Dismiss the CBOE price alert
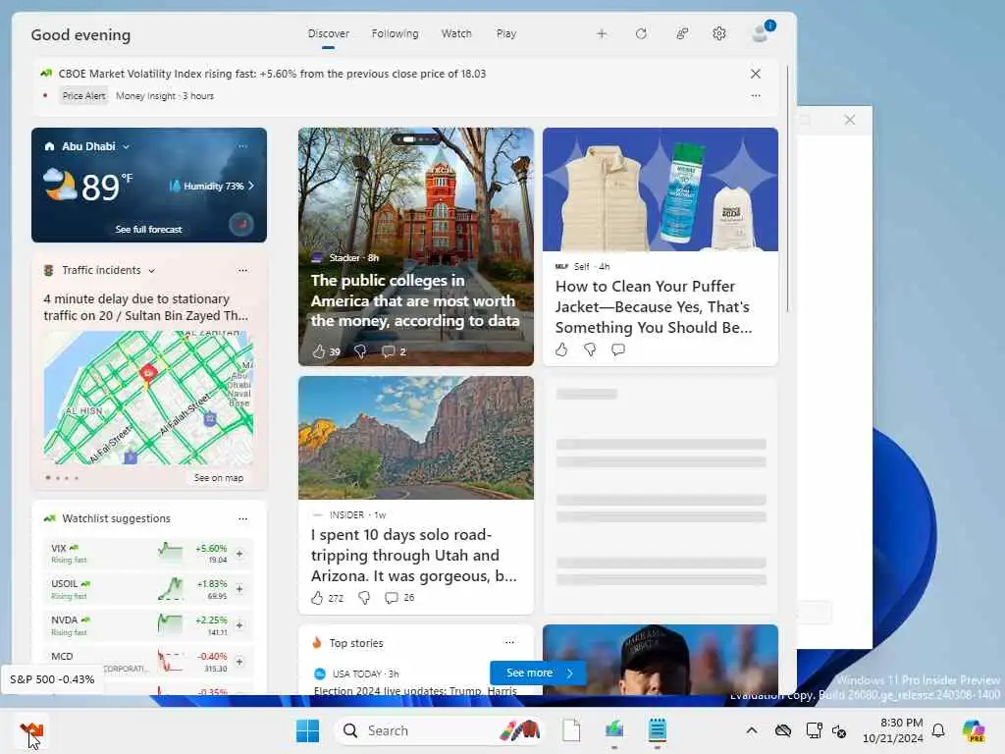 [756, 74]
